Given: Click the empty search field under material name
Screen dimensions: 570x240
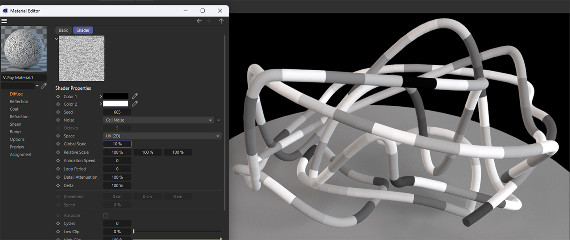Looking at the screenshot, I should pyautogui.click(x=18, y=86).
